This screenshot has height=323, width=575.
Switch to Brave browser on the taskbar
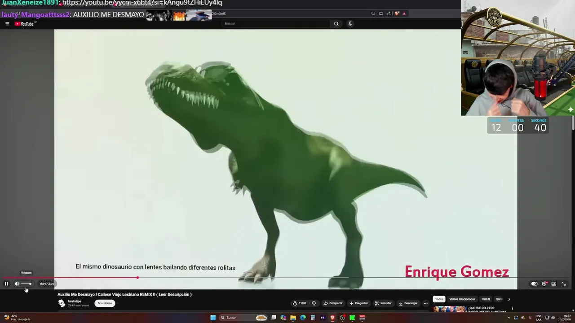[332, 318]
